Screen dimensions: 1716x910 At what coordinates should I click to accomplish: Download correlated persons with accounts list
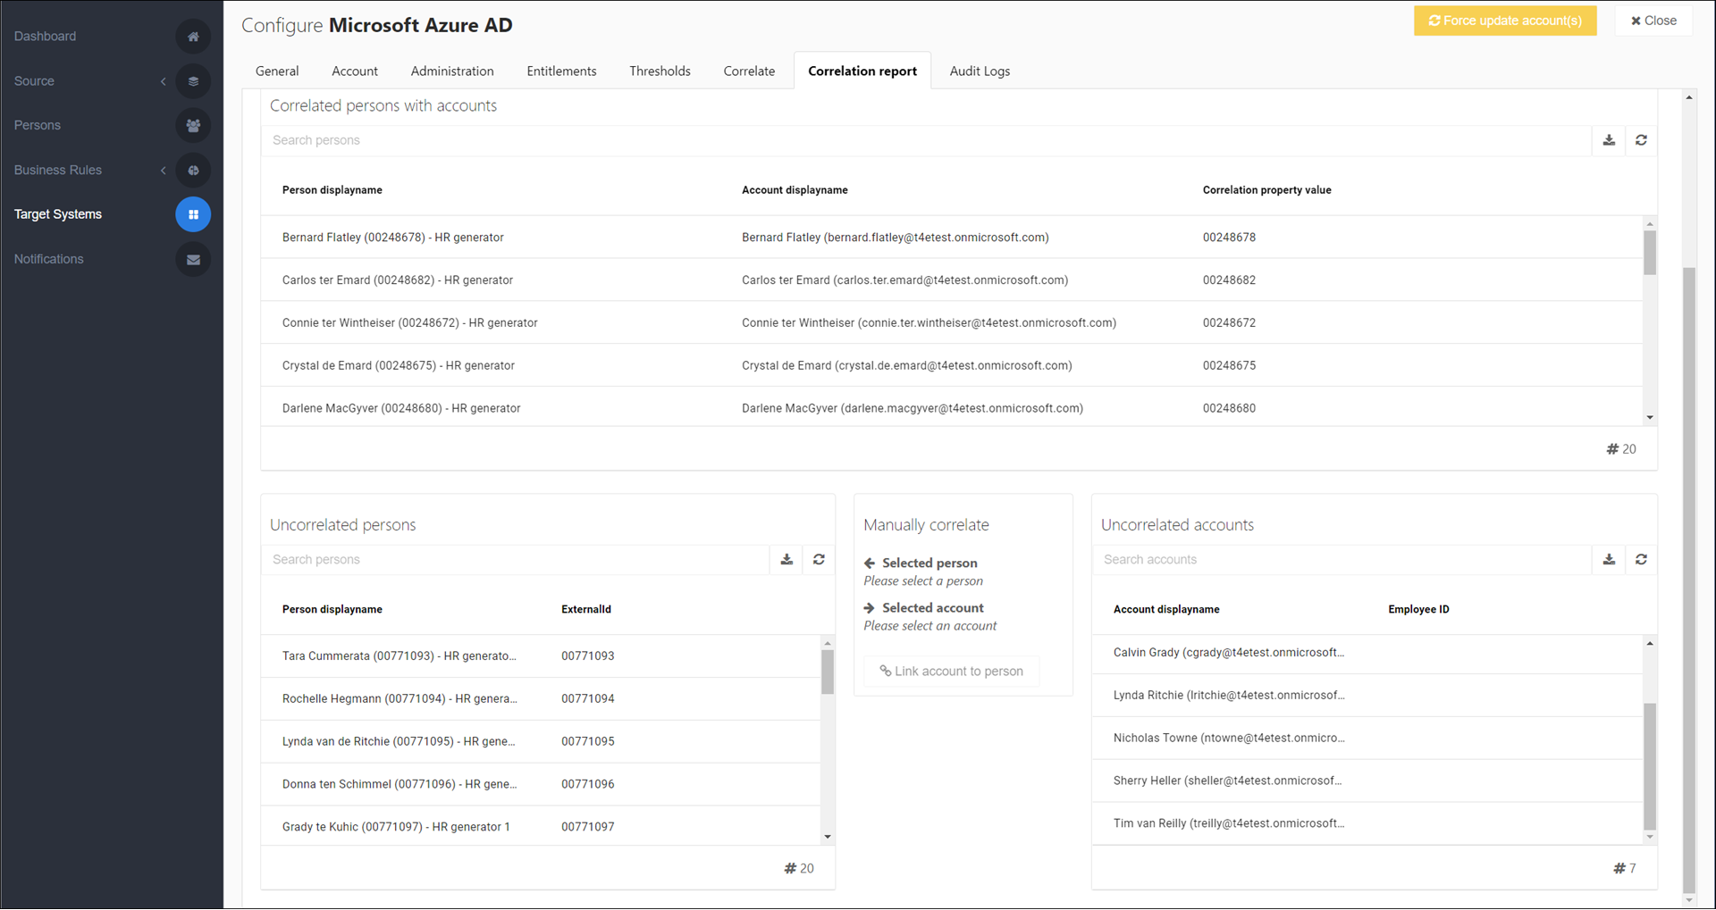1609,140
